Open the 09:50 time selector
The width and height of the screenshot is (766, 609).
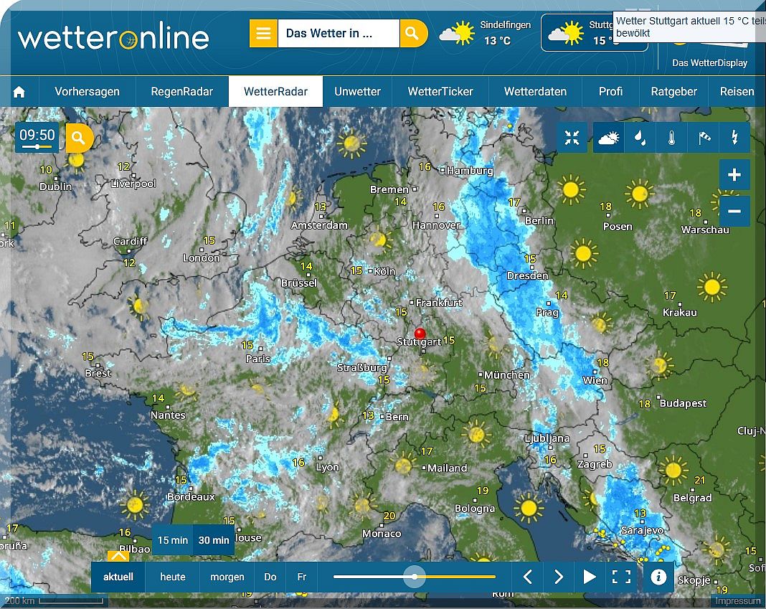tap(37, 137)
